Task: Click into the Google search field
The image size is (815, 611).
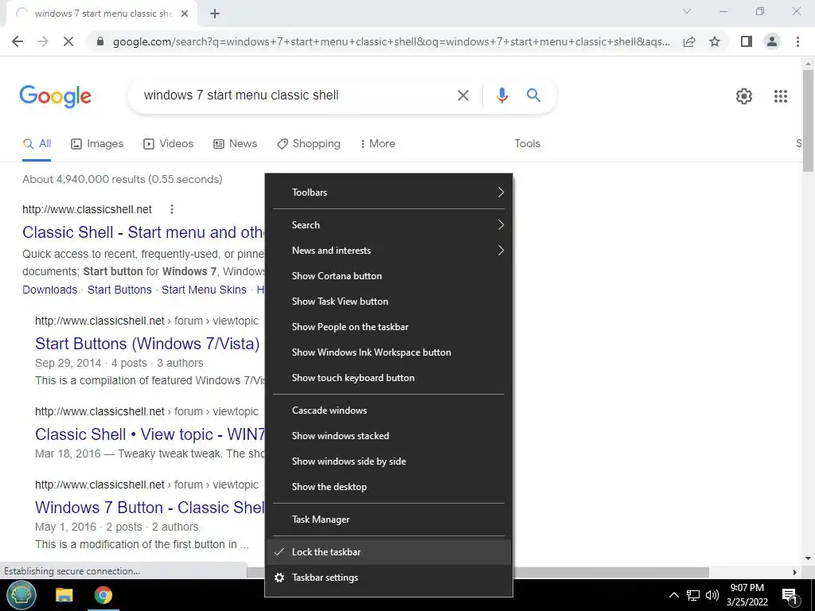Action: coord(291,95)
